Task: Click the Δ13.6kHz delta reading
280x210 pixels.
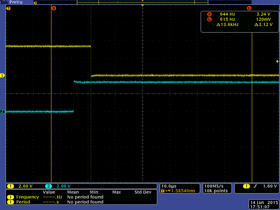Action: (228, 25)
